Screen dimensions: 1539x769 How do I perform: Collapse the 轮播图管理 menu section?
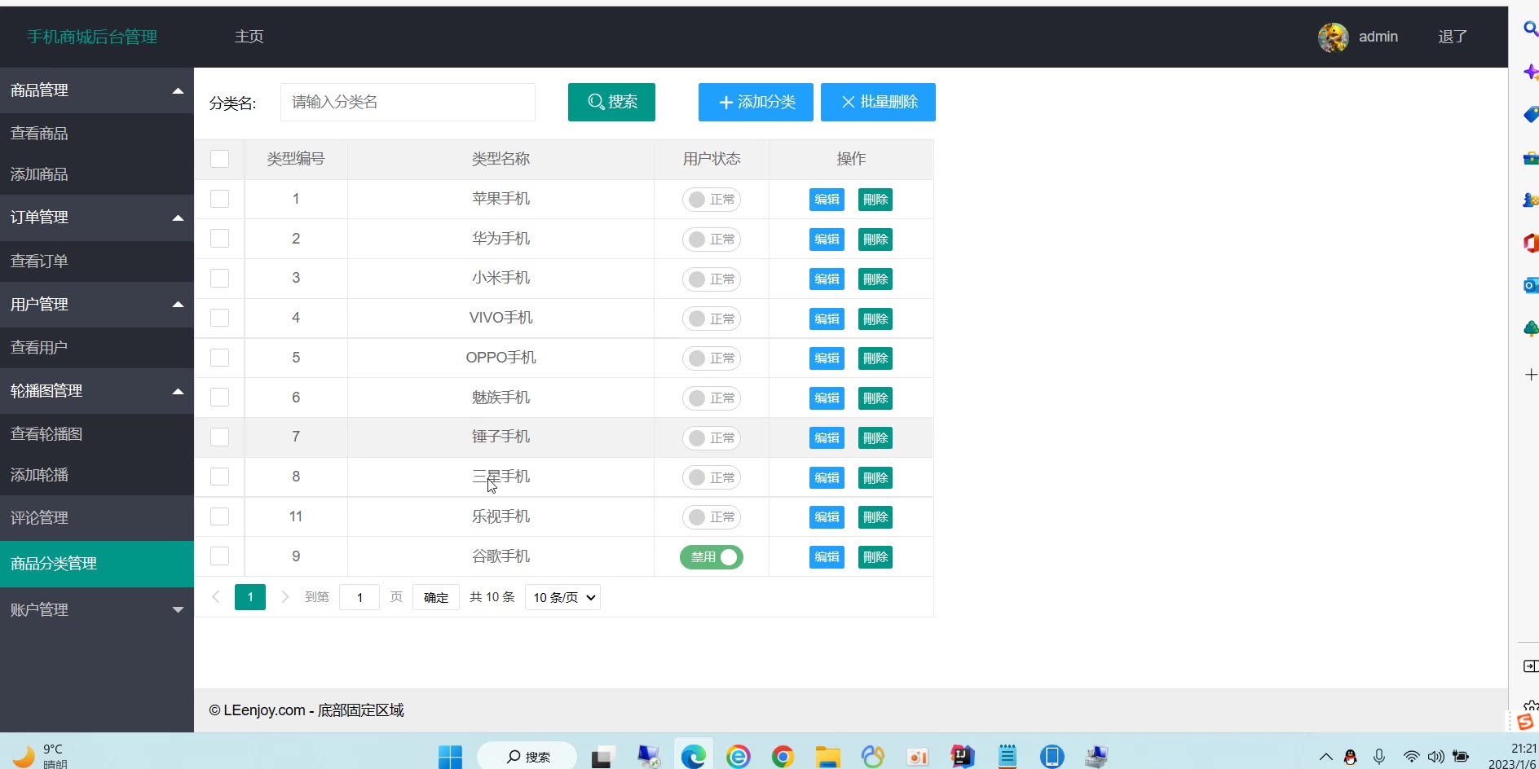click(97, 391)
